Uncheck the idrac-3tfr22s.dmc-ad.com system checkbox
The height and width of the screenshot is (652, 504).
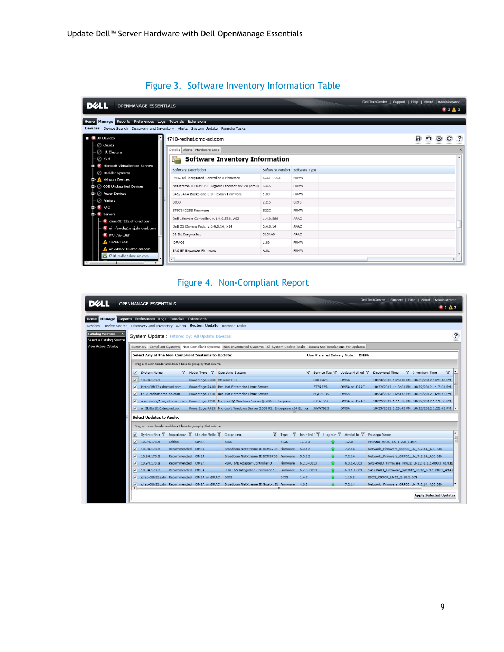point(135,387)
